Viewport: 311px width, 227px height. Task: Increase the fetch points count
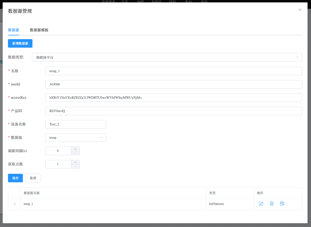click(x=75, y=162)
